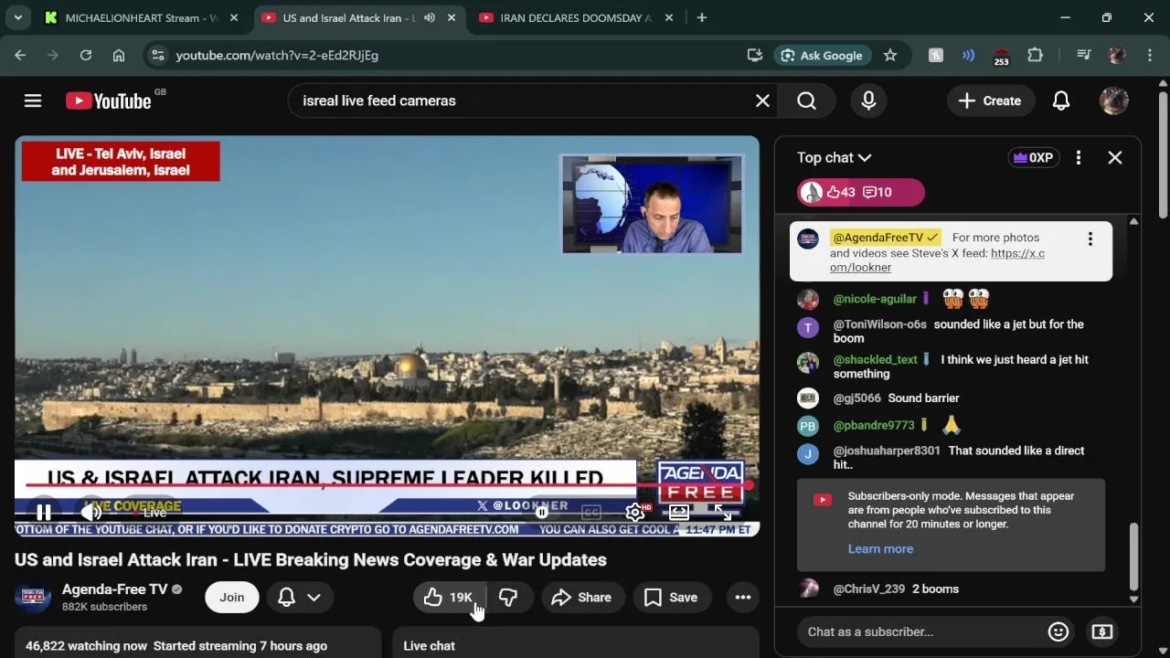Open Super Chat purchase icon
The height and width of the screenshot is (658, 1170).
(1102, 631)
